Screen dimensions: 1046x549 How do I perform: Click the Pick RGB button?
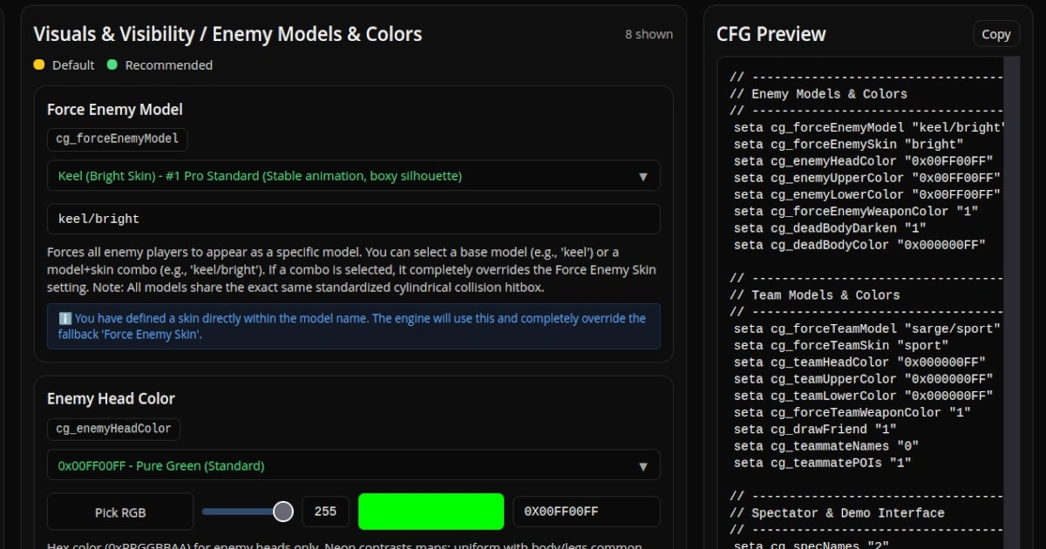(119, 512)
